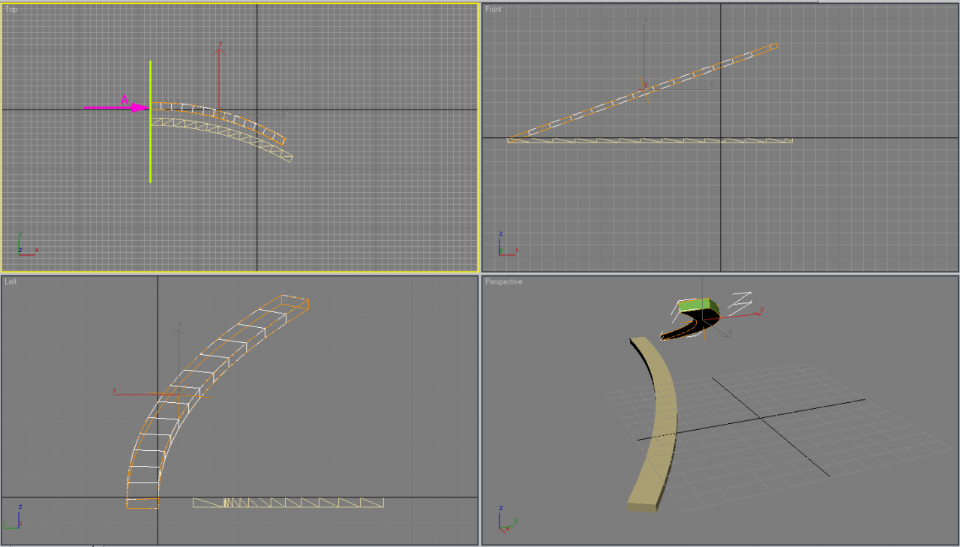This screenshot has height=547, width=960.
Task: Select the flat triangulated strip in Front view
Action: click(x=649, y=140)
